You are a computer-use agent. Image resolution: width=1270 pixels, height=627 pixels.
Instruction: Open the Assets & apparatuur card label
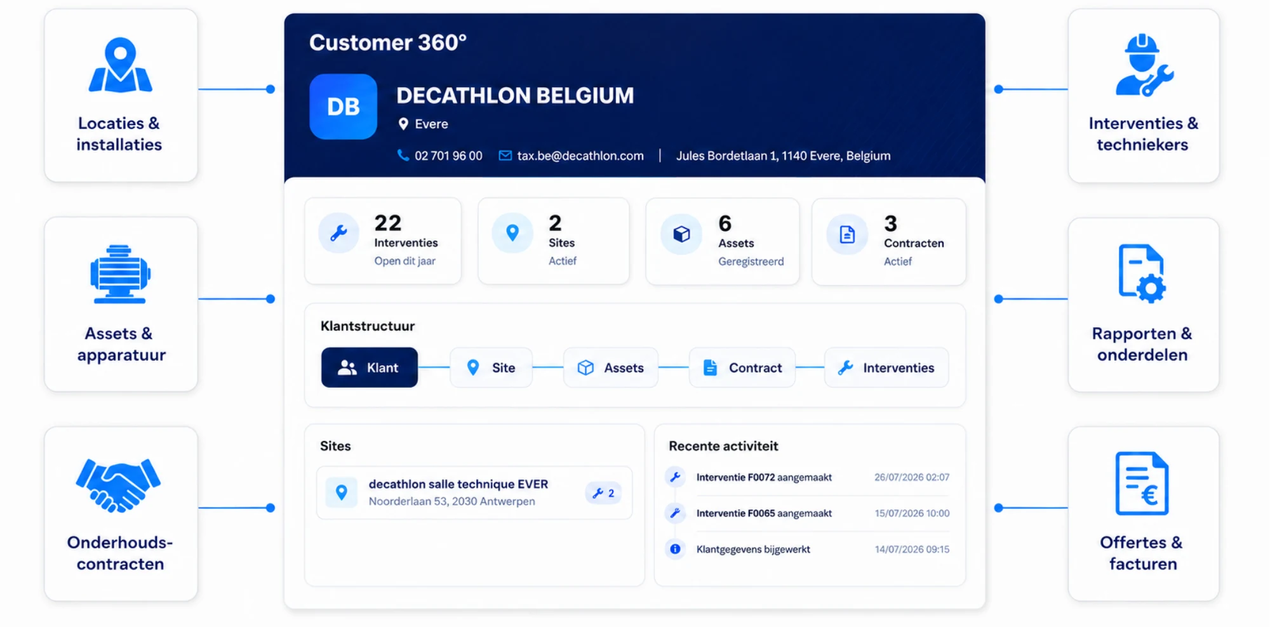coord(121,344)
